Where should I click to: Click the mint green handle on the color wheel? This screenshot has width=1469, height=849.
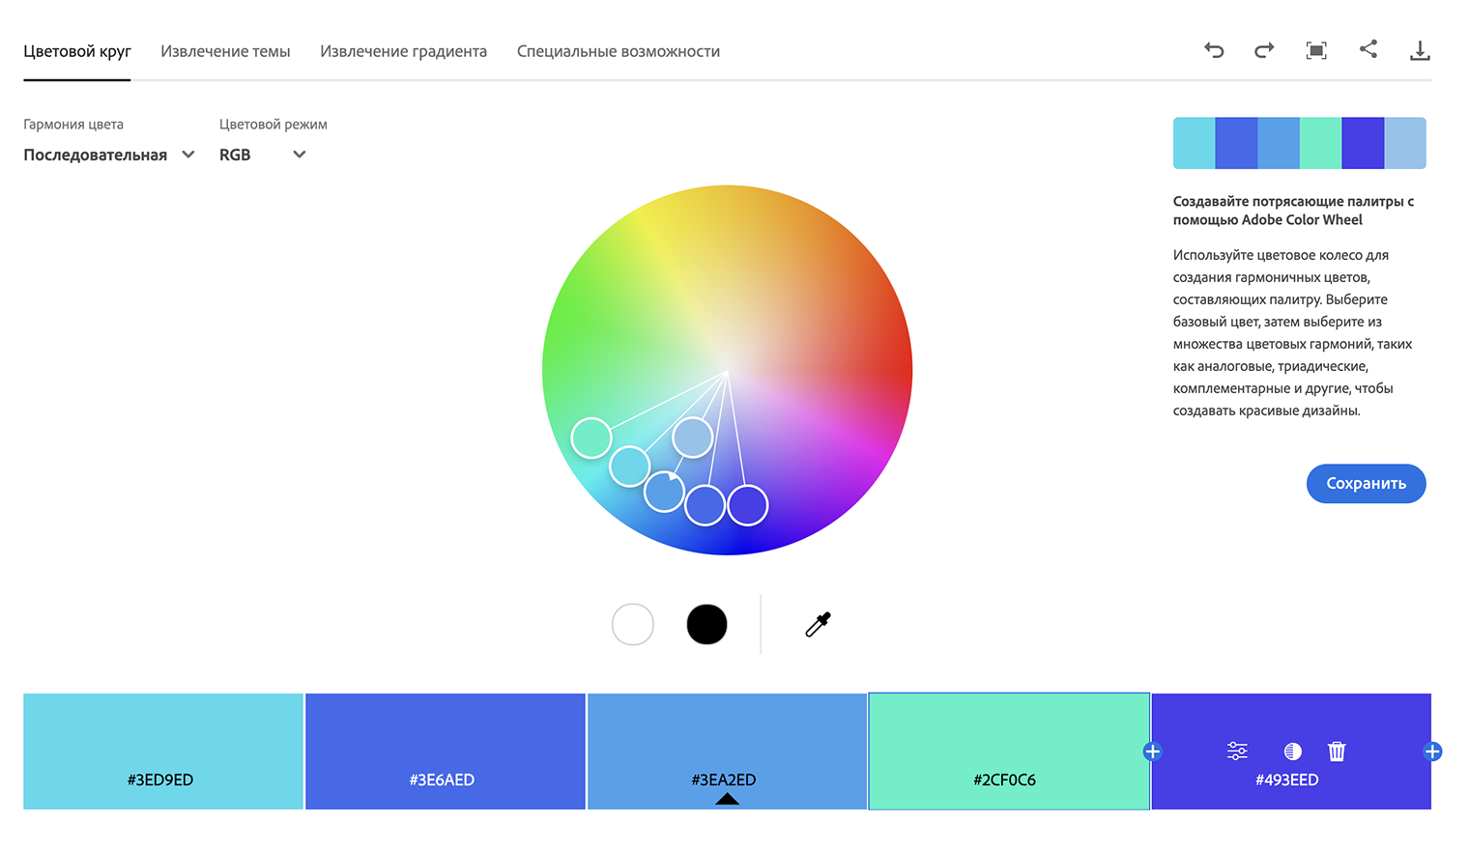(591, 438)
